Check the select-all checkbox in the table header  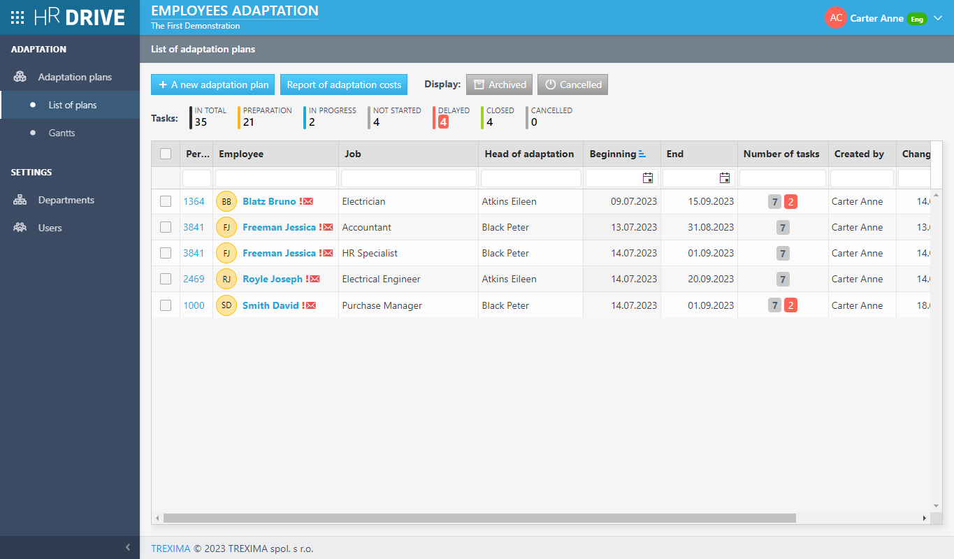coord(165,153)
